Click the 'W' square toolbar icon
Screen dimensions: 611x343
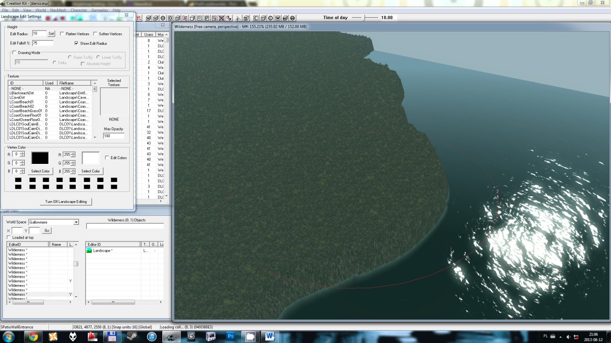click(x=277, y=18)
